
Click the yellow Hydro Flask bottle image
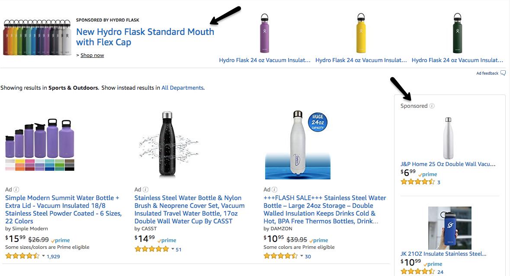[x=361, y=33]
